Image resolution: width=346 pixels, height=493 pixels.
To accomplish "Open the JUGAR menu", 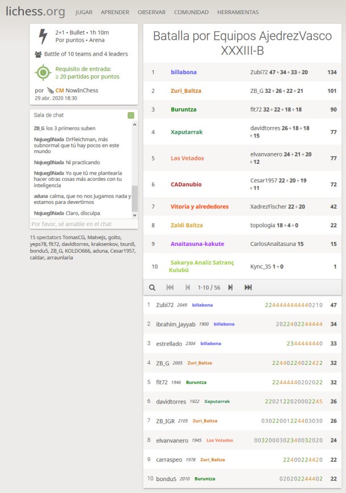I will [83, 12].
